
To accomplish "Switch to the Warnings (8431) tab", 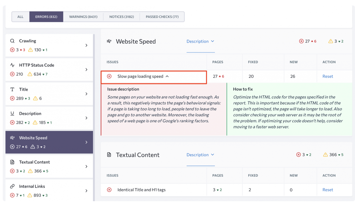I will (83, 17).
